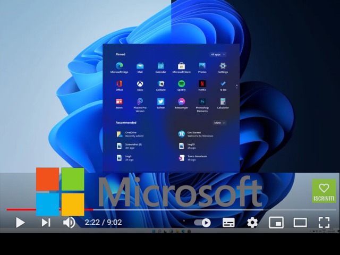Open recommended img19 file
The image size is (340, 255).
click(187, 146)
